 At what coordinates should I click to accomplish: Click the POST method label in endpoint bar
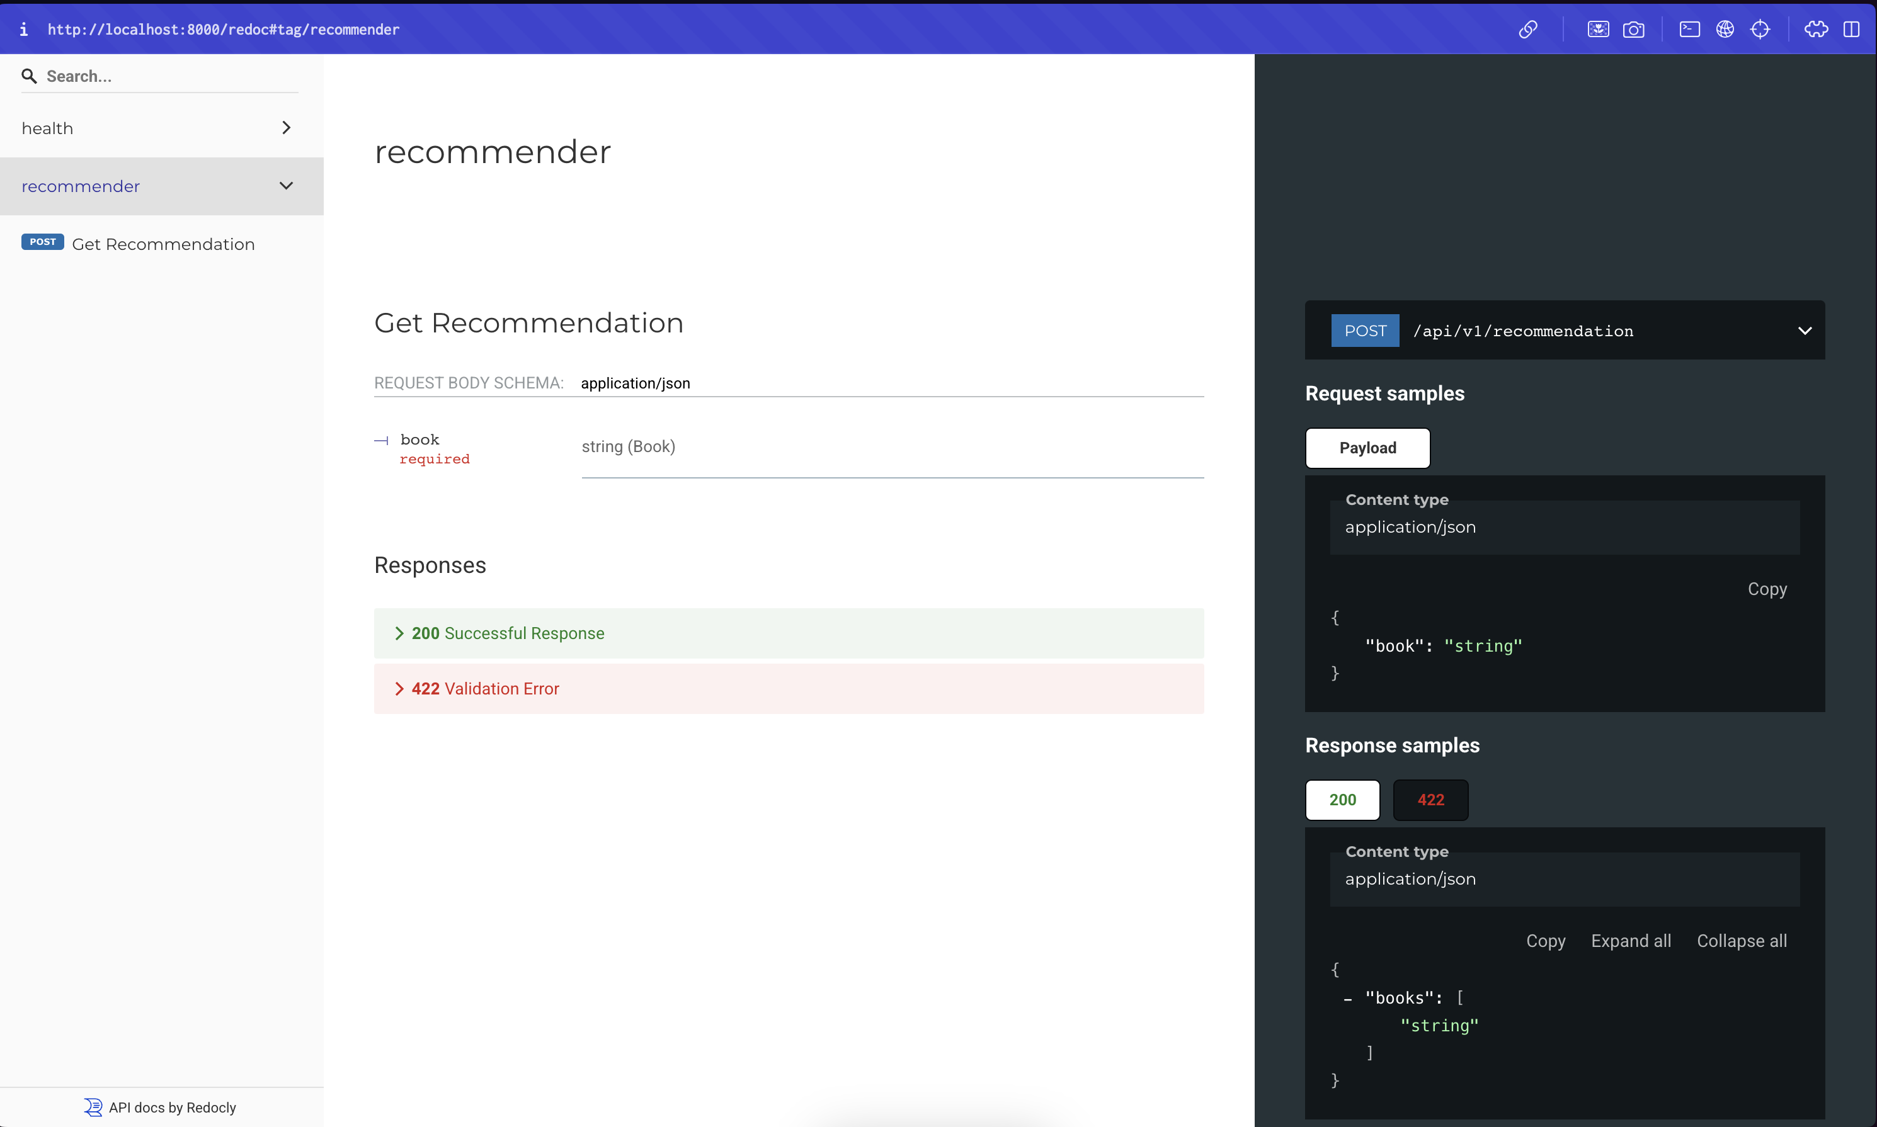tap(1365, 331)
